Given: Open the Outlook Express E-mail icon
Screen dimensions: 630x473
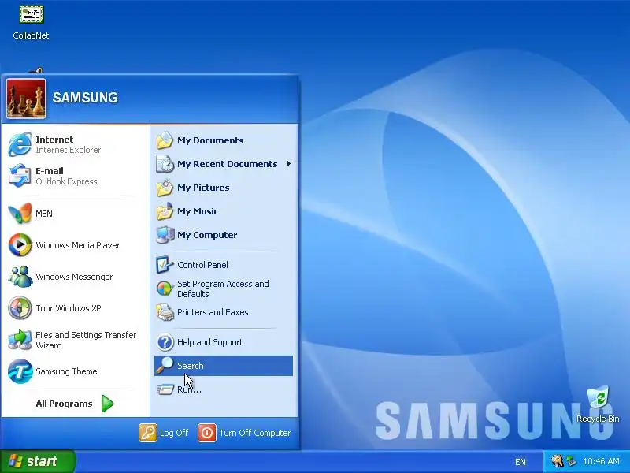Looking at the screenshot, I should tap(20, 176).
